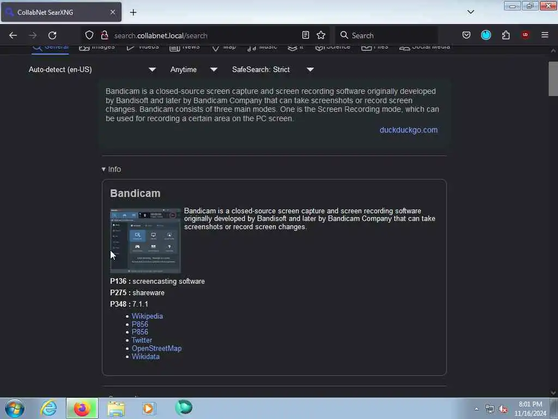Toggle reader view in address bar
This screenshot has height=419, width=558.
pos(305,35)
